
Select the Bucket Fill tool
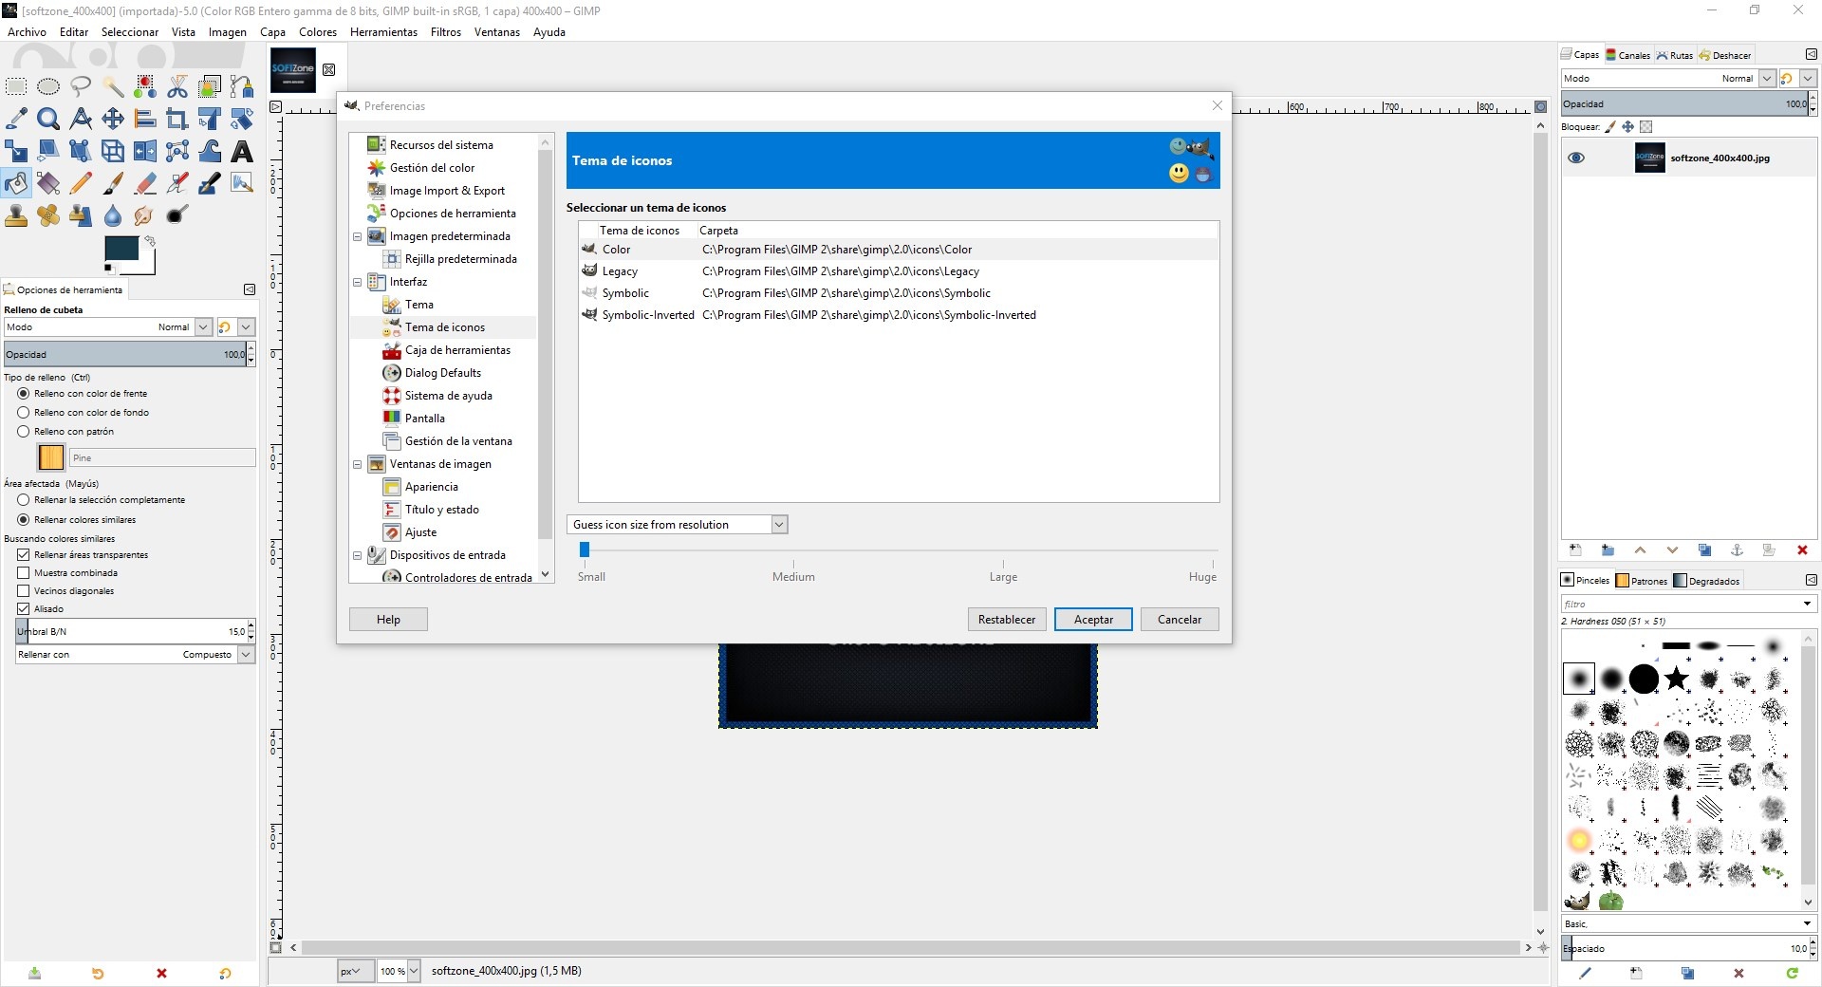16,183
